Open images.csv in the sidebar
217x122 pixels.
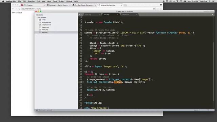tap(45, 27)
